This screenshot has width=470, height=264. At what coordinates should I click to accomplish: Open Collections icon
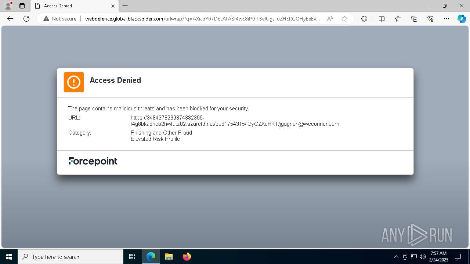tap(414, 19)
